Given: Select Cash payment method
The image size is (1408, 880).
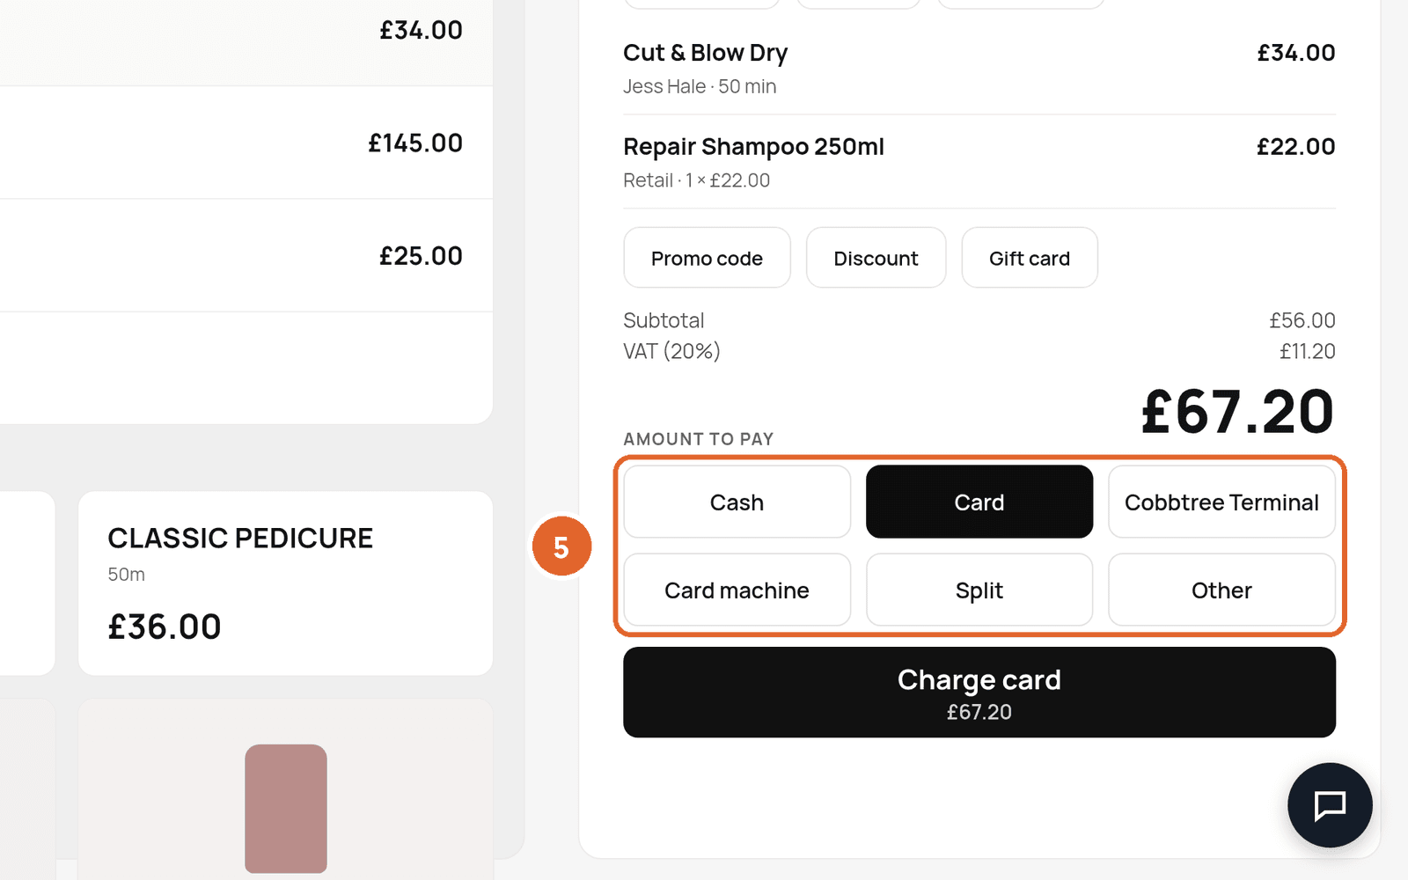Looking at the screenshot, I should pyautogui.click(x=737, y=502).
